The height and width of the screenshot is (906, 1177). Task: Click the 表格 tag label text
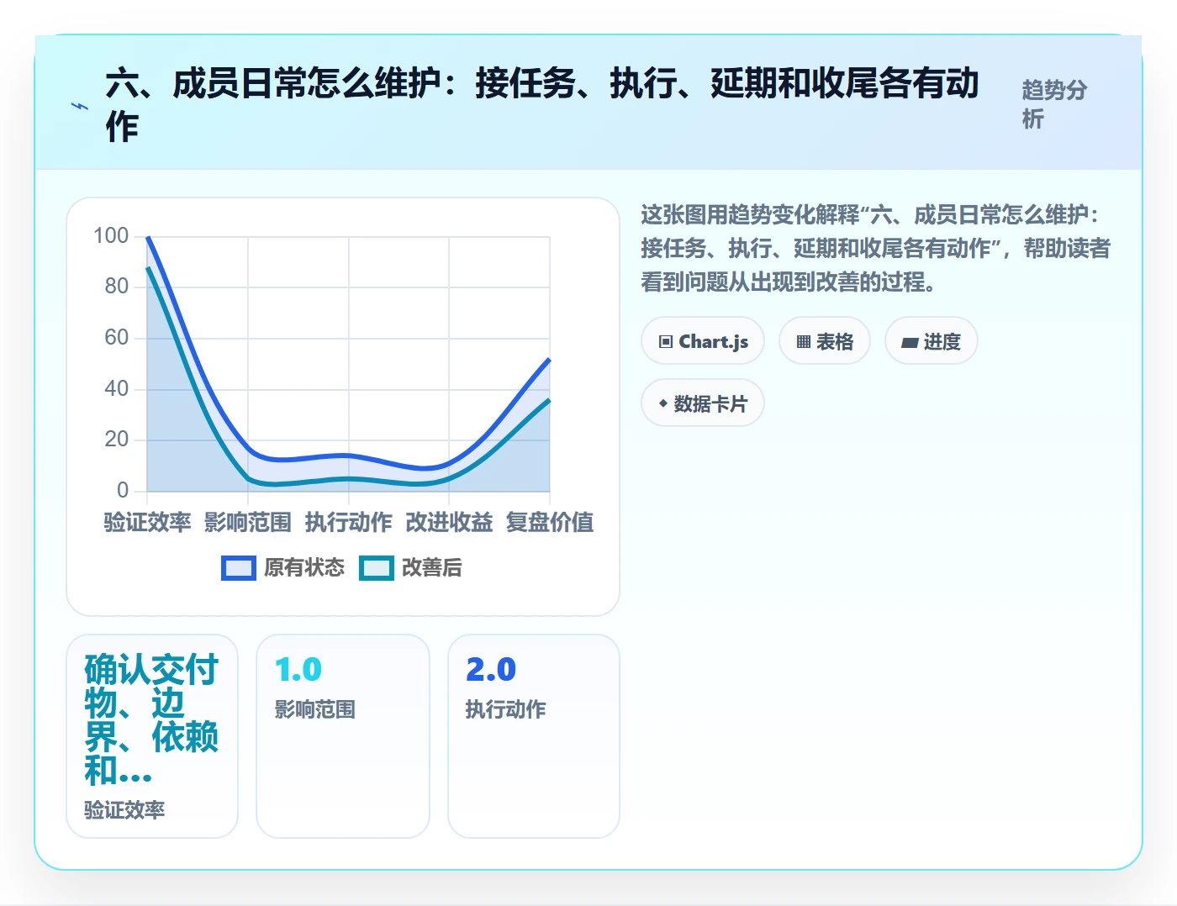835,341
